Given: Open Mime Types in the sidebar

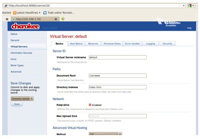Looking at the screenshot, I should coord(17,65).
